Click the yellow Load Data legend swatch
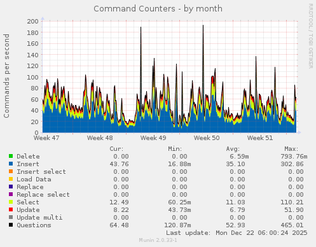Viewport: 316px width, 247px height. click(11, 179)
